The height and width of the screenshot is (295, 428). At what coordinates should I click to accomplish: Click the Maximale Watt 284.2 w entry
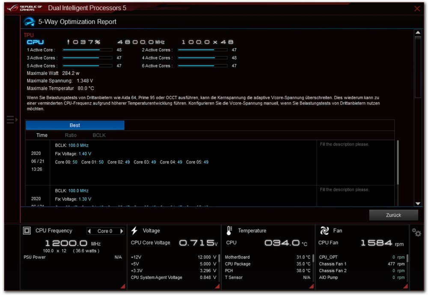pos(53,73)
